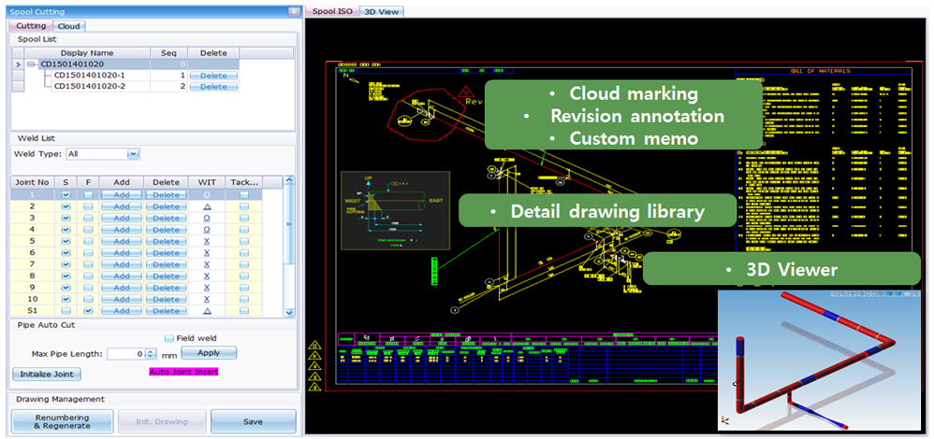
Task: Toggle the Field weld checkbox
Action: [x=169, y=338]
